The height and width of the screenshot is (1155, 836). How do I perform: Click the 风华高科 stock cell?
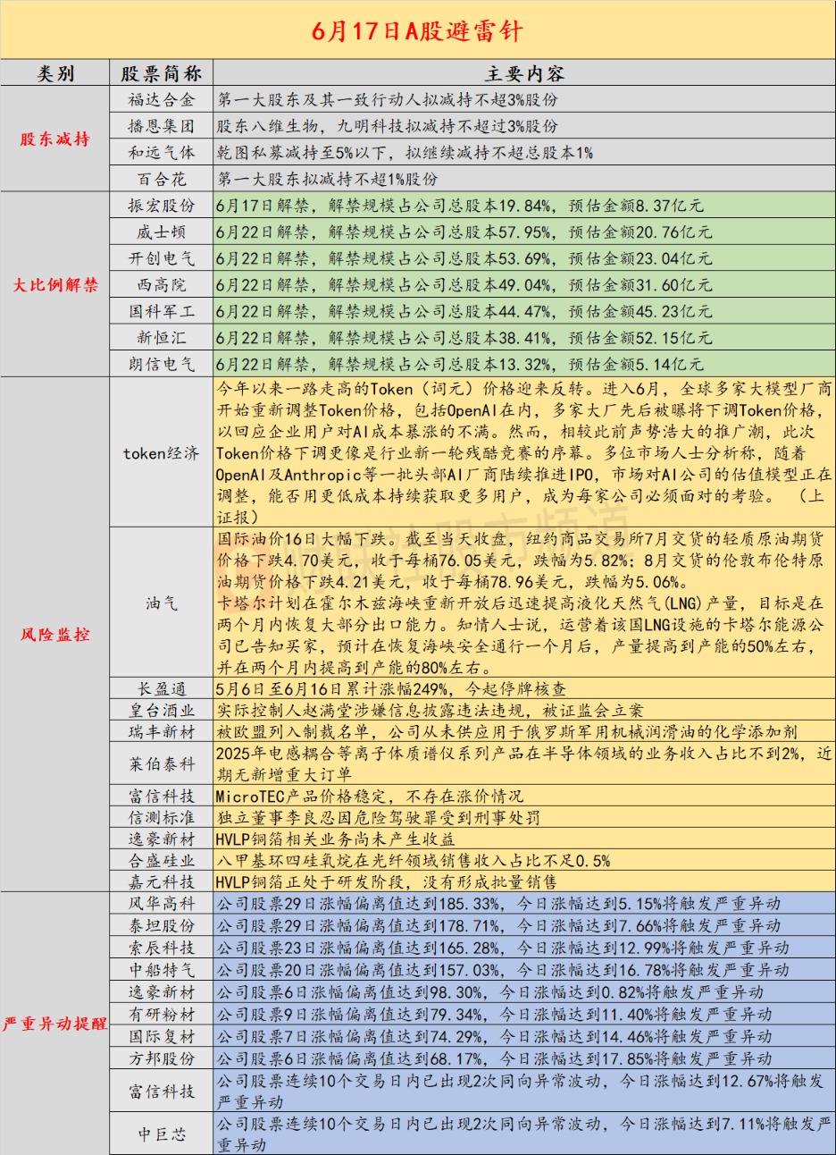pyautogui.click(x=162, y=904)
